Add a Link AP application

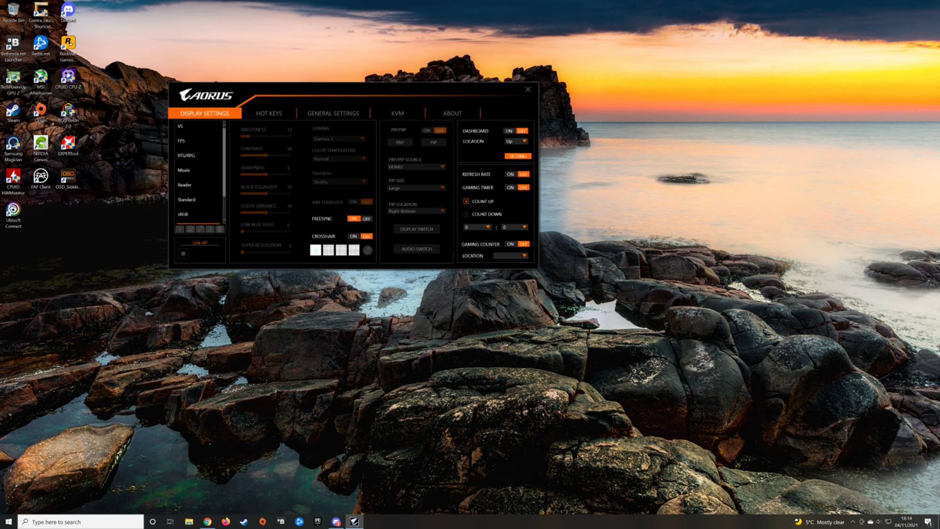pos(183,254)
